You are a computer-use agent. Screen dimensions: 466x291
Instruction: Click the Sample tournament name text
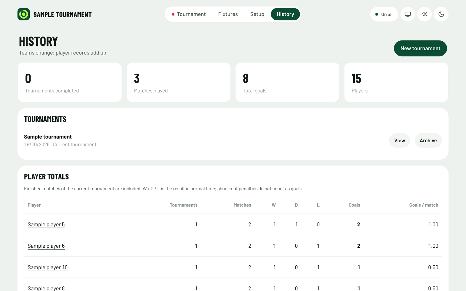click(48, 137)
